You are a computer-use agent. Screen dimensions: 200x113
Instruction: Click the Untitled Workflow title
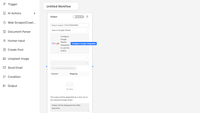pyautogui.click(x=59, y=6)
